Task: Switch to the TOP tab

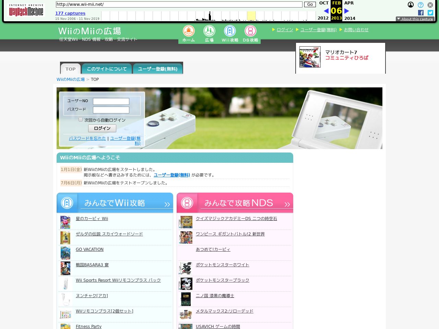Action: point(71,69)
